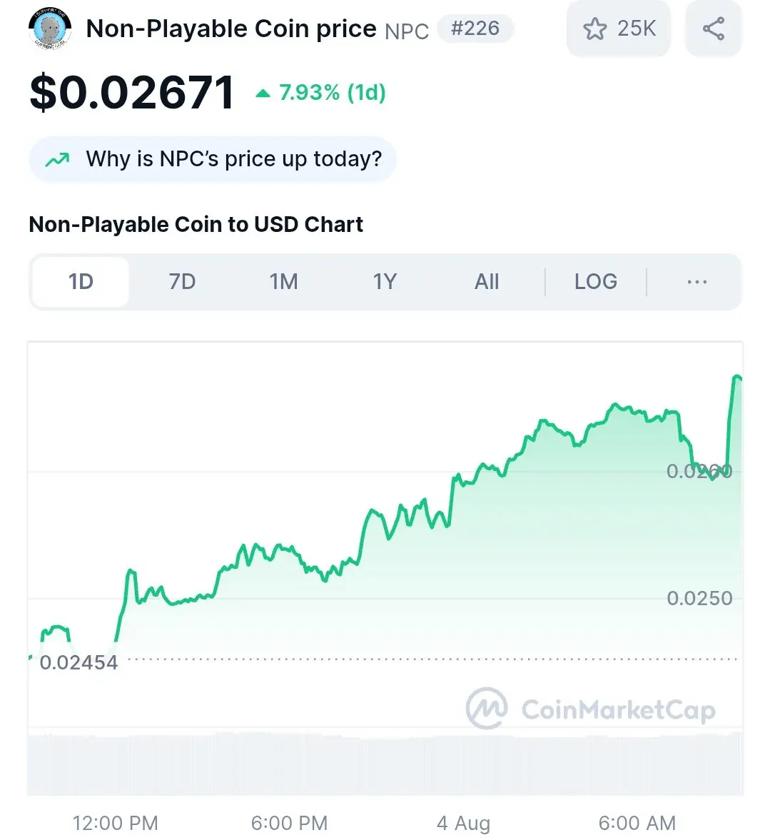The width and height of the screenshot is (770, 840).
Task: Toggle LOG scale on chart
Action: click(596, 282)
